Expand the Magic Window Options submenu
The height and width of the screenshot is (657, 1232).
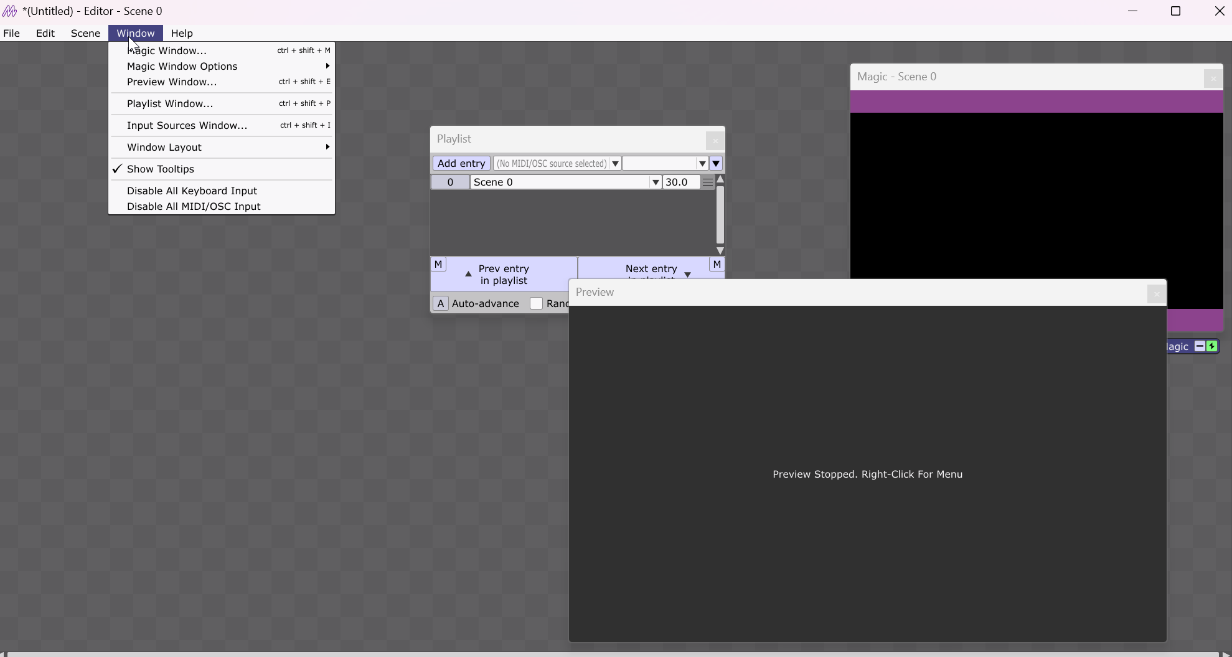222,66
